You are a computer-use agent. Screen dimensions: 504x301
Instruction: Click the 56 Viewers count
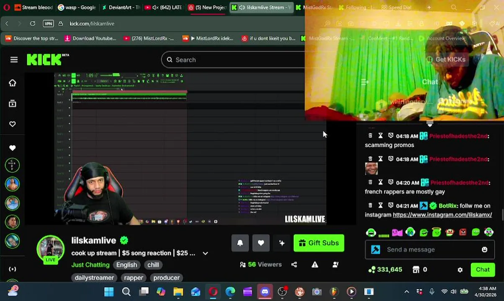(260, 265)
